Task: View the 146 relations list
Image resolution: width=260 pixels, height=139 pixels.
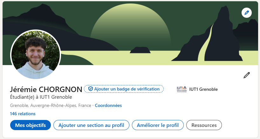Action: pyautogui.click(x=23, y=114)
